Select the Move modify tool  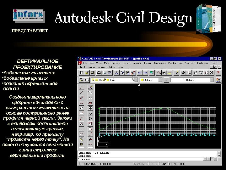point(90,113)
